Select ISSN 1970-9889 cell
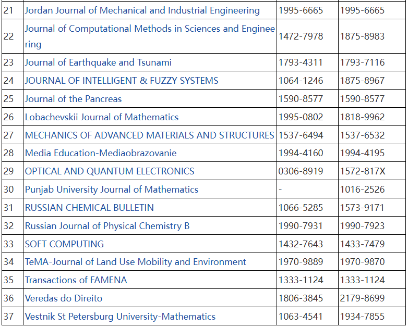The image size is (408, 328). (x=307, y=262)
